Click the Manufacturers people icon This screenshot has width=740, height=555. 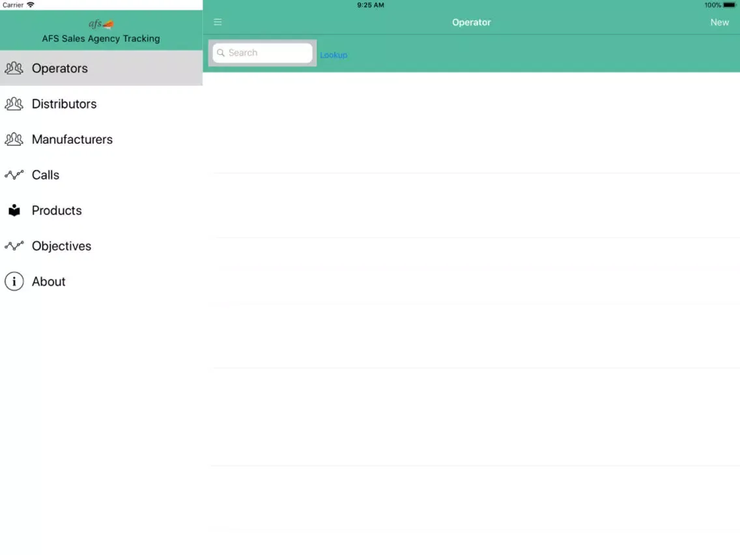click(14, 139)
